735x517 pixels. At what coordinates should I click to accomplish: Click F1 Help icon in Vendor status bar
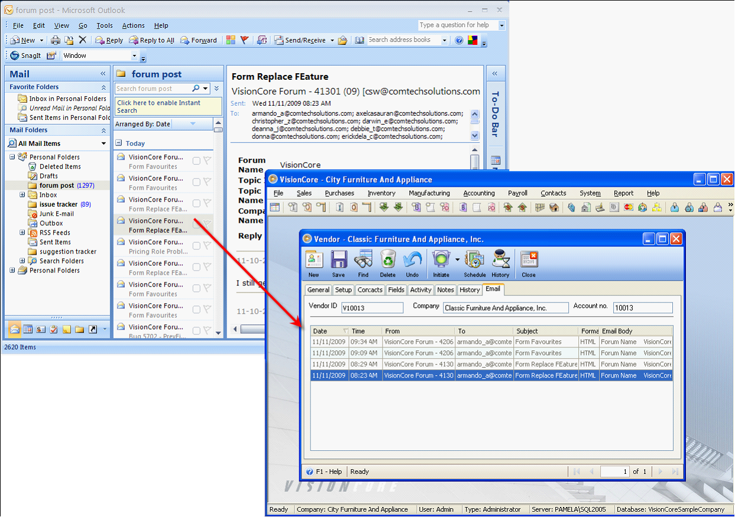(x=309, y=472)
